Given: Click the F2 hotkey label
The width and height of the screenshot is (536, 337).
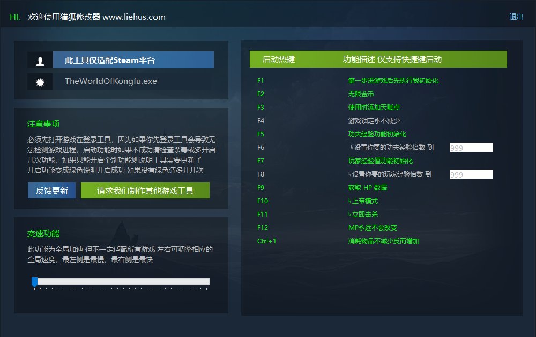Looking at the screenshot, I should [261, 94].
